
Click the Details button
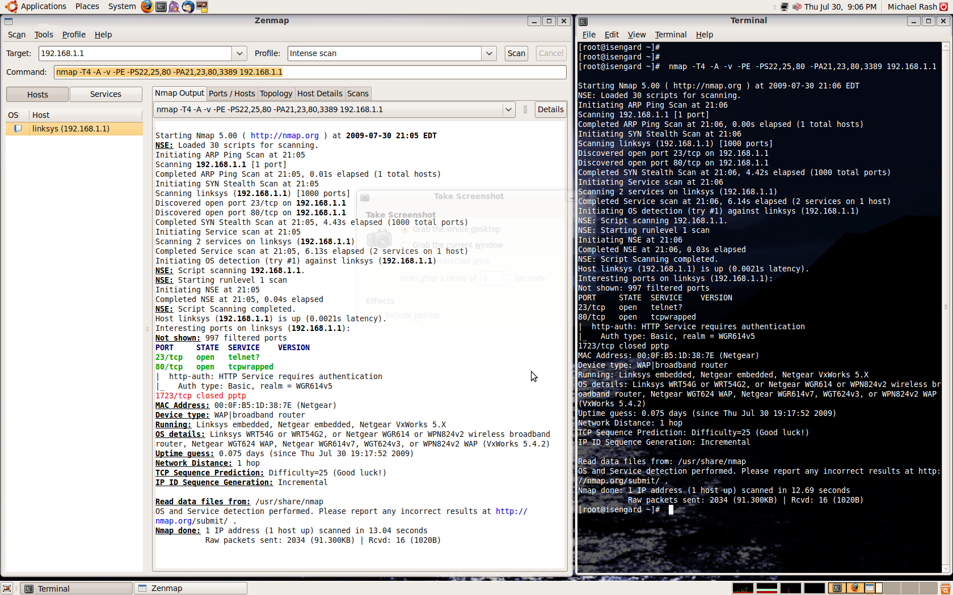pos(550,109)
